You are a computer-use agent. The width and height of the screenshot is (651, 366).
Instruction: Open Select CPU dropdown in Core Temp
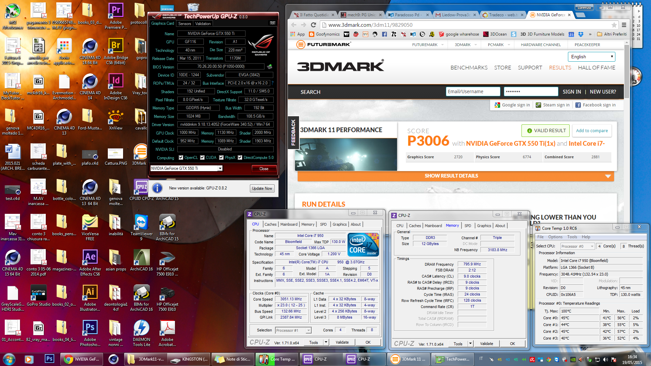coord(577,246)
